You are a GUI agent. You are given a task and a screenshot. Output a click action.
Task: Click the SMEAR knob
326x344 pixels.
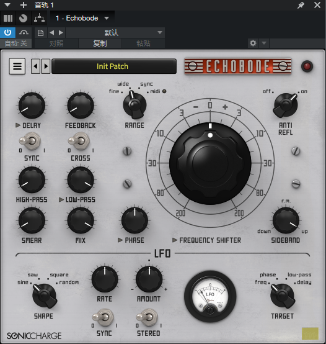pyautogui.click(x=32, y=220)
